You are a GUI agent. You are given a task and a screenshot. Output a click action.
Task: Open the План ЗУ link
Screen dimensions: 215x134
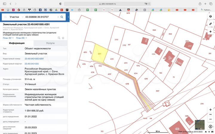[7, 38]
